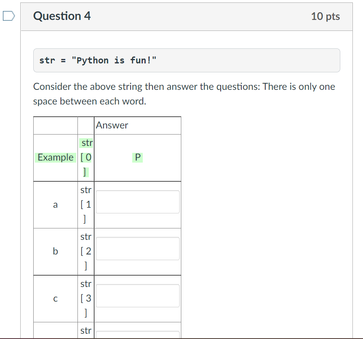The image size is (363, 339).
Task: Click the Question 4 heading
Action: (62, 16)
